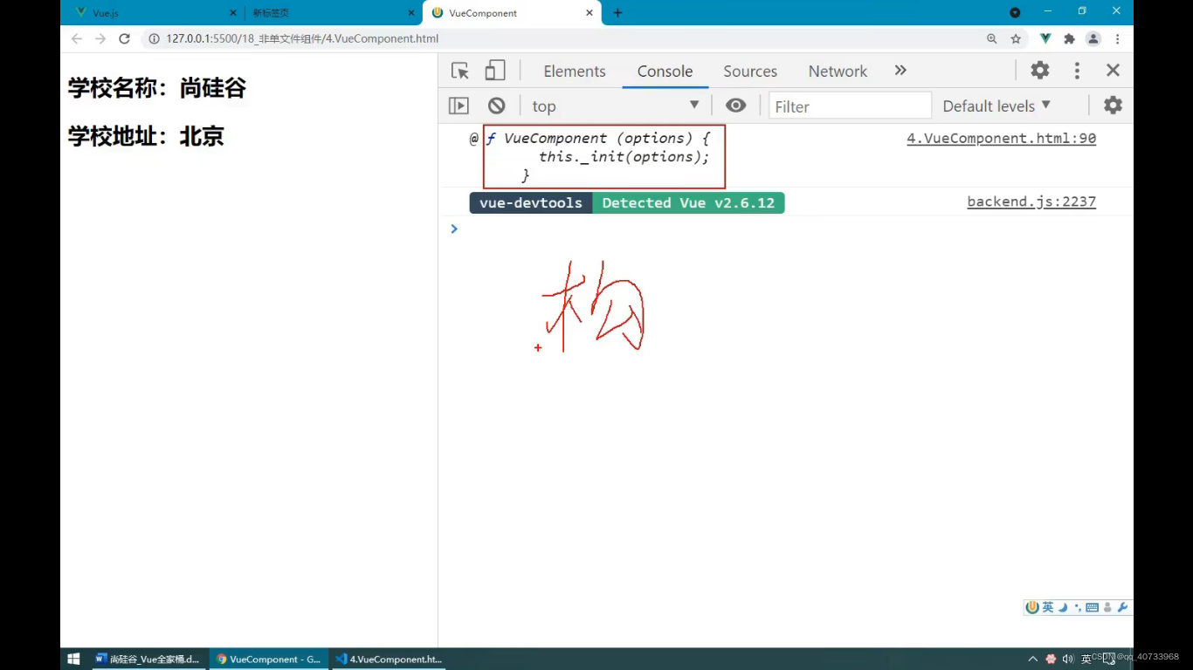Open the Windows Start menu

[74, 659]
